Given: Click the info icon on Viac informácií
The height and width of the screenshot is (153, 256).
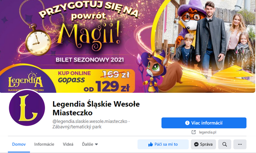Looking at the screenshot, I should click(187, 123).
